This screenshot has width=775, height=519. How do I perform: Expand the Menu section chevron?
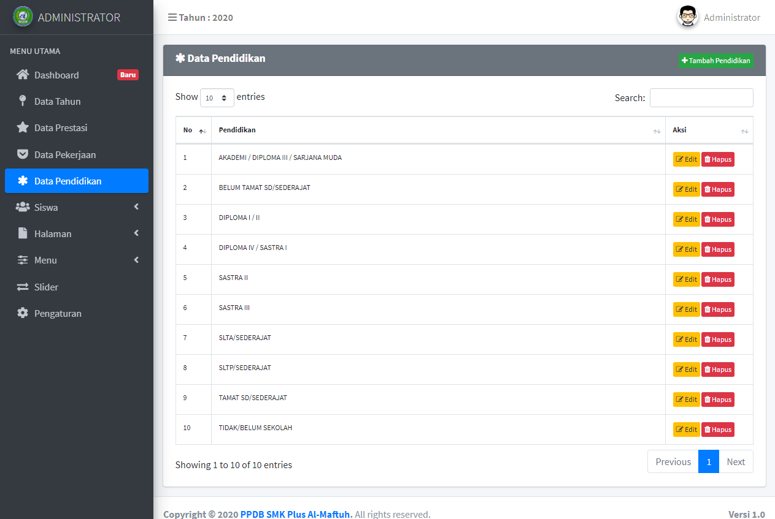pyautogui.click(x=136, y=260)
